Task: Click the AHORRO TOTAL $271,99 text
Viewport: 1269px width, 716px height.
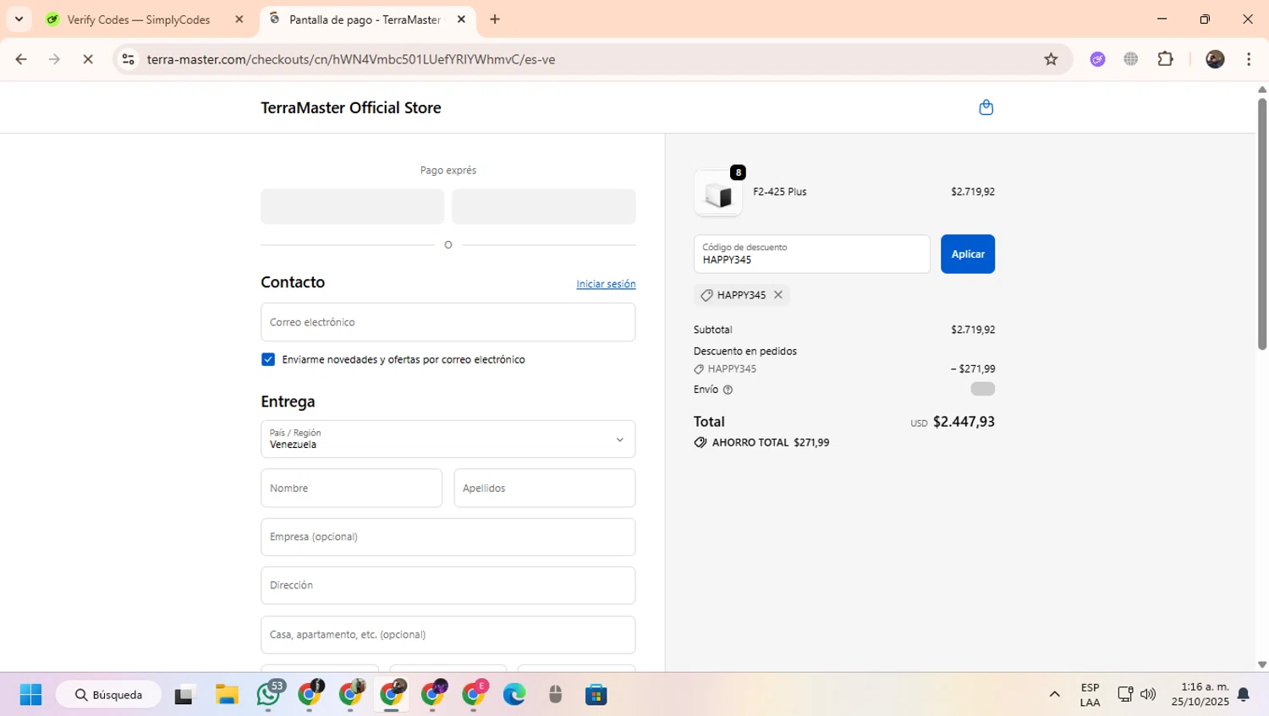Action: coord(771,443)
